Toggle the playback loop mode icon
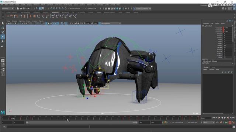Screen dimensions: 236x132 point(217,122)
